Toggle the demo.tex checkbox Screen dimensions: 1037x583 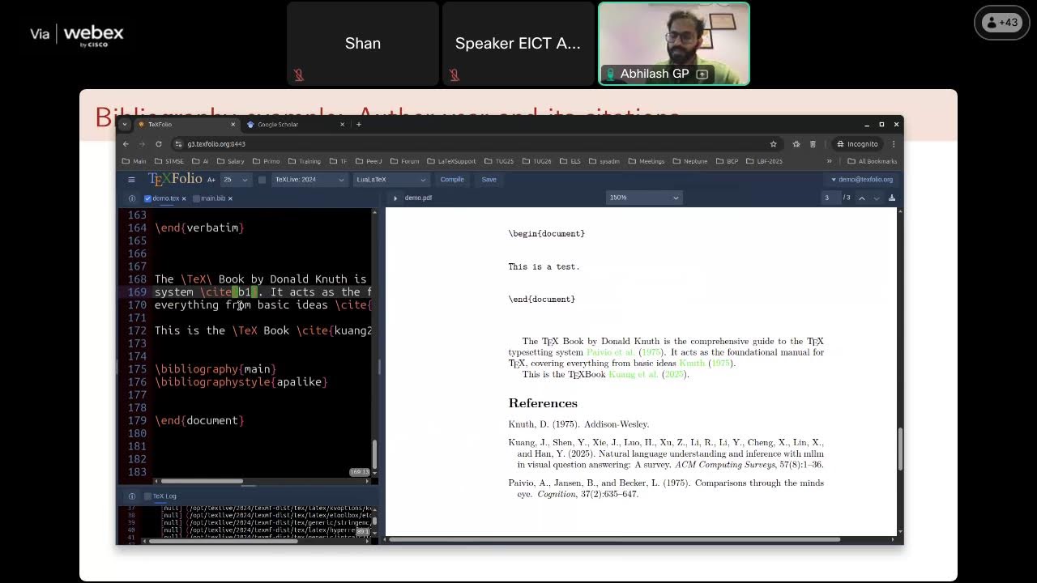tap(147, 198)
